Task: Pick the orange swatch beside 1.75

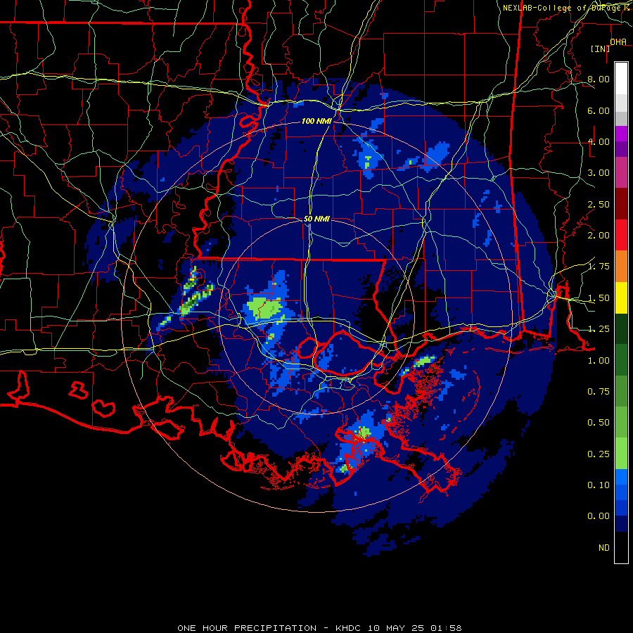Action: click(621, 266)
